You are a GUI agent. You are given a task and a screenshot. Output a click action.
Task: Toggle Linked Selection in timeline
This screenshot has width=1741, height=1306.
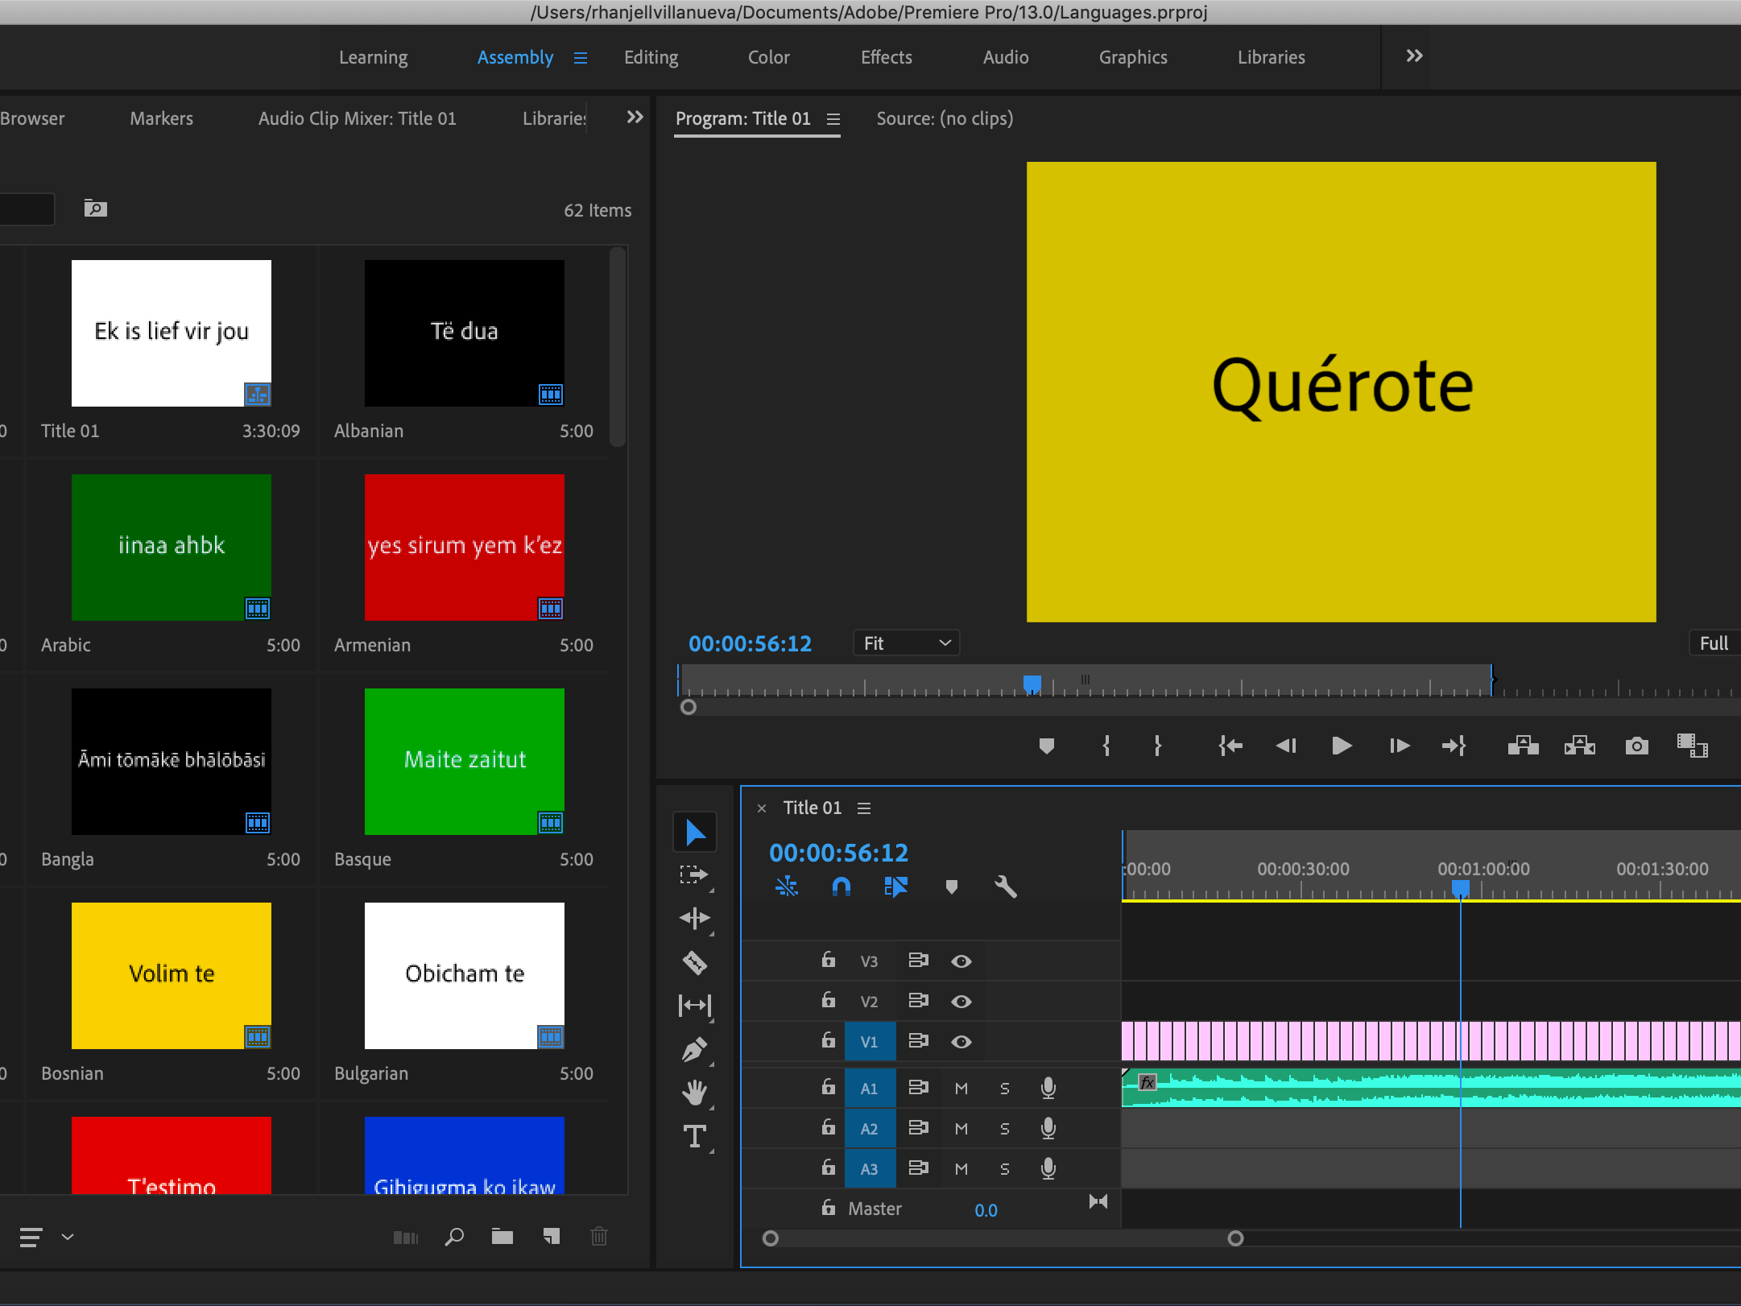click(895, 887)
